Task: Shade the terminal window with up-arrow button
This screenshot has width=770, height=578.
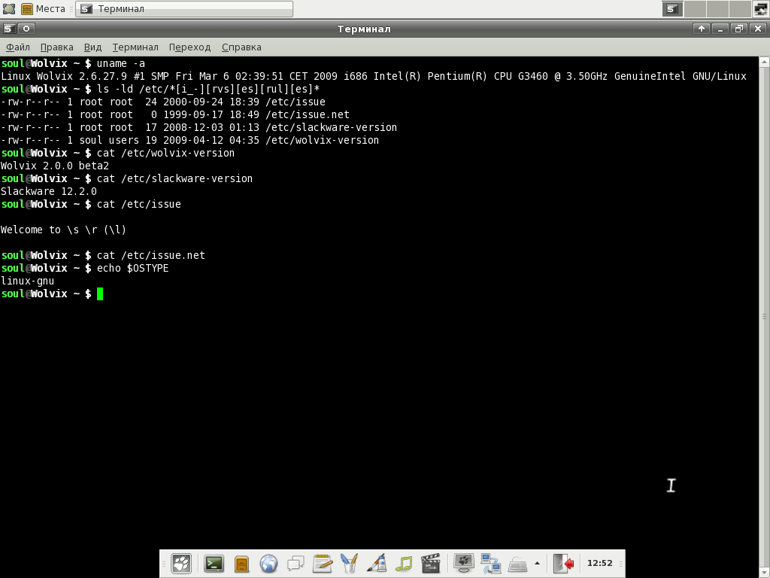Action: tap(702, 29)
